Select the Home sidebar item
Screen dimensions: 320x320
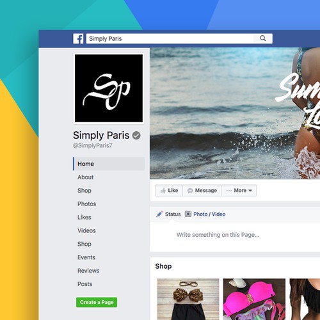coord(109,164)
